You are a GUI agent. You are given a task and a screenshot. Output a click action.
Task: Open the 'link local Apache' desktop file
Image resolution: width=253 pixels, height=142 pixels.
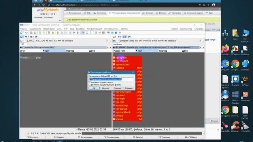225,82
